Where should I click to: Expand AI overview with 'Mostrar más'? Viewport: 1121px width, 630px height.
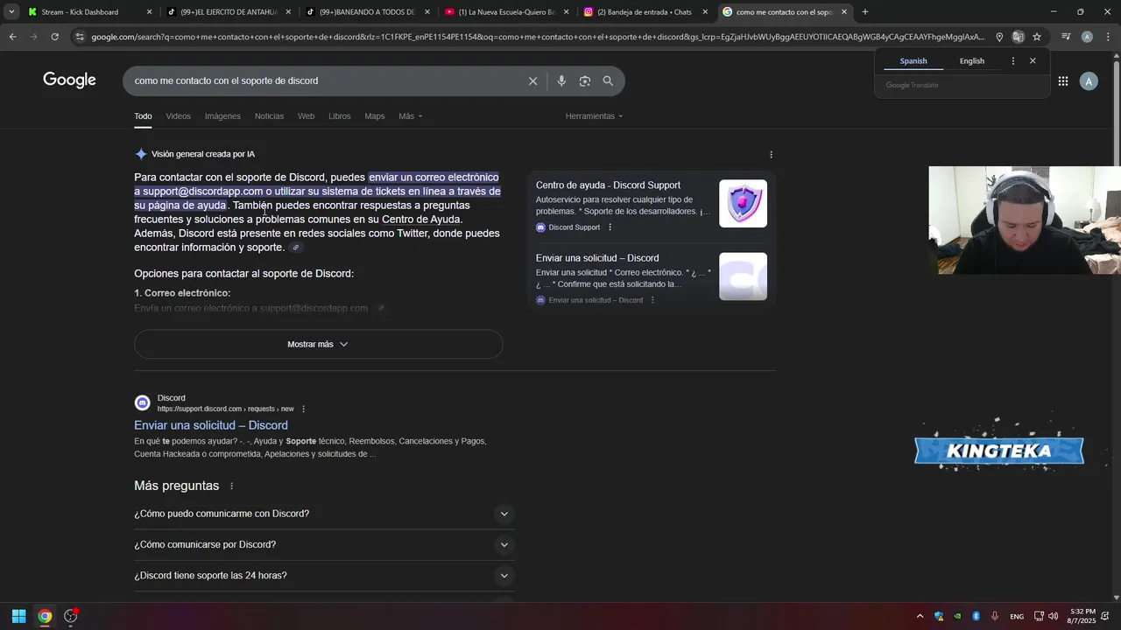tap(318, 344)
